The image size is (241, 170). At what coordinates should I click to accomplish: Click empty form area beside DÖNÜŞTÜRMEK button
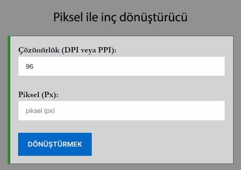point(159,144)
